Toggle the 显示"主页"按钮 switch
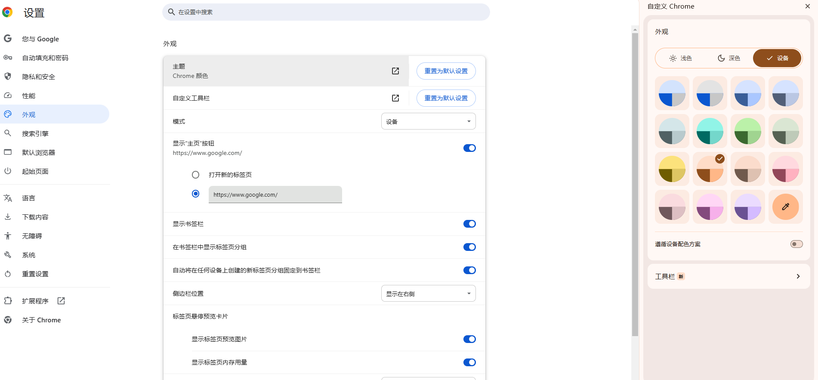This screenshot has height=380, width=818. 469,148
